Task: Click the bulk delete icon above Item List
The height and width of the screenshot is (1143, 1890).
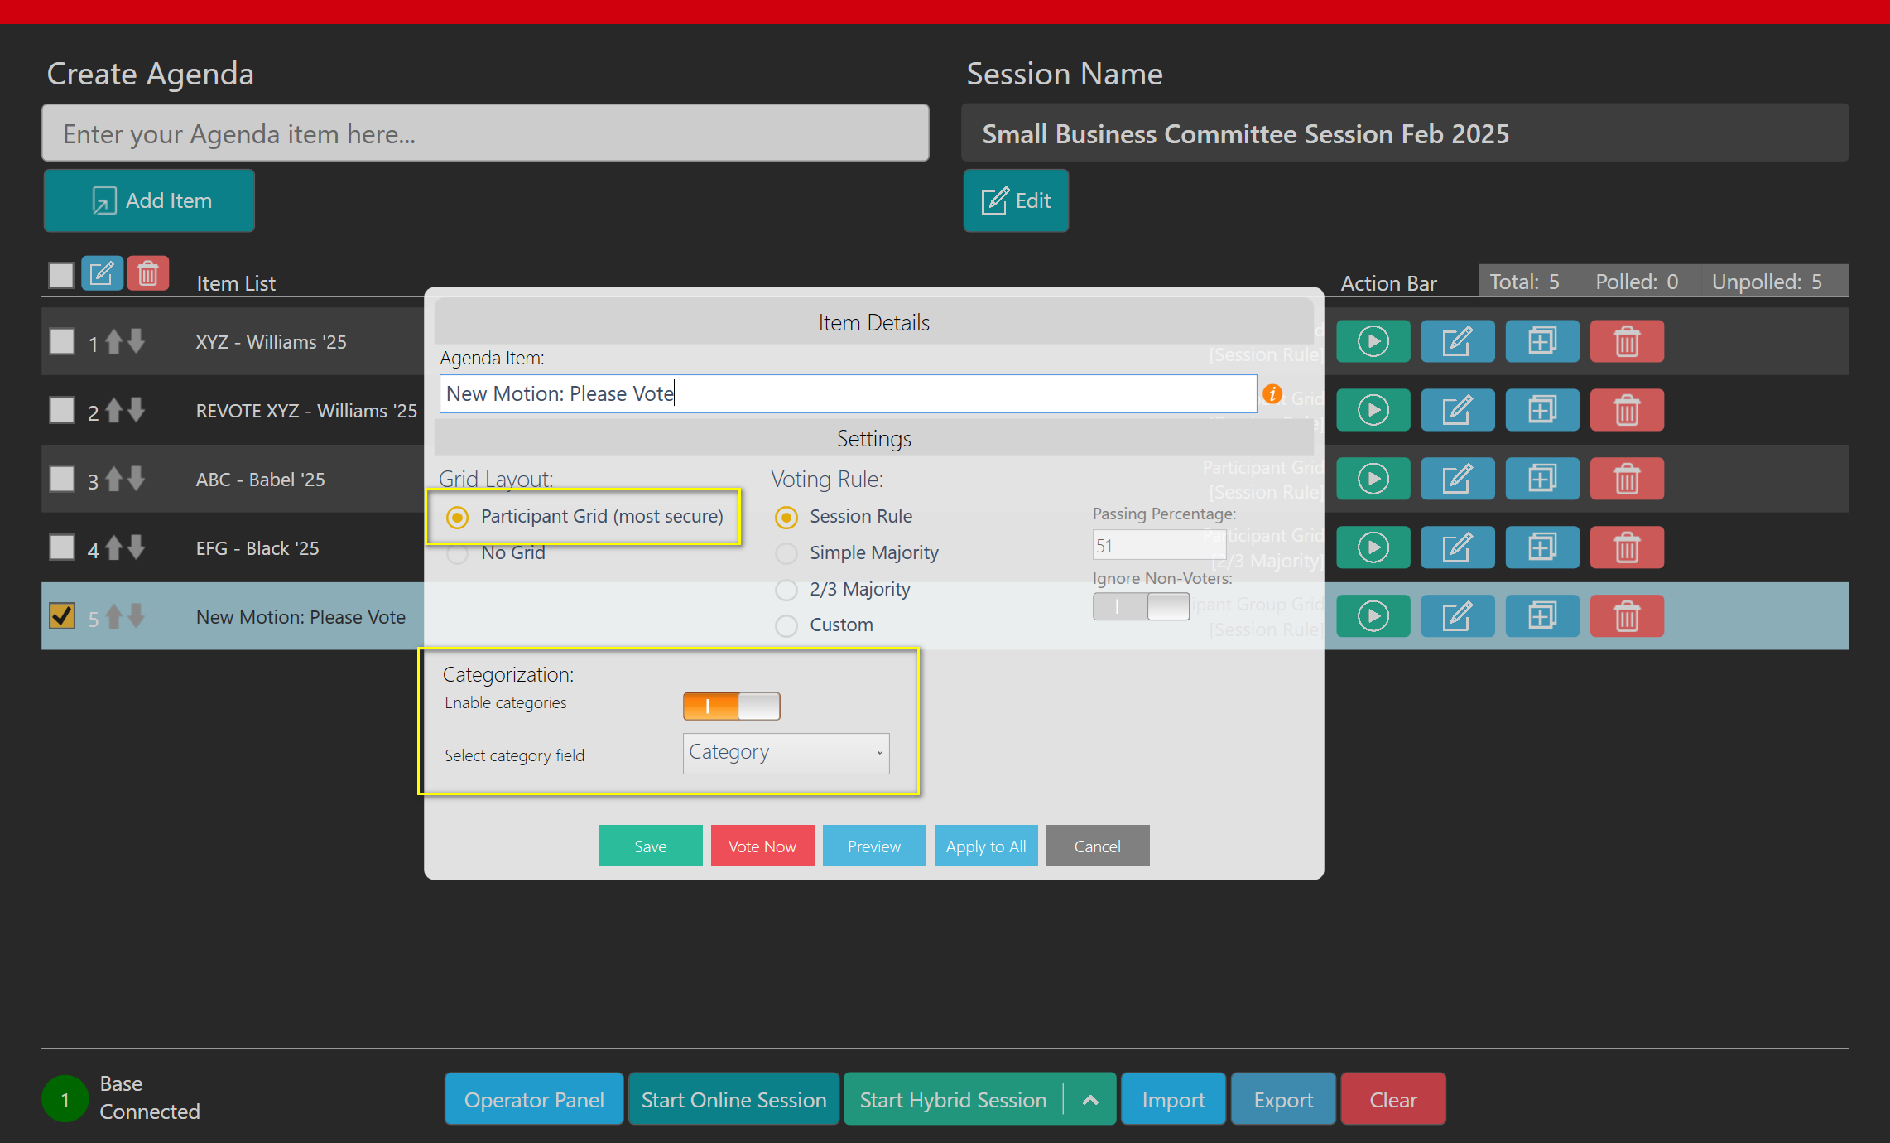Action: tap(148, 273)
